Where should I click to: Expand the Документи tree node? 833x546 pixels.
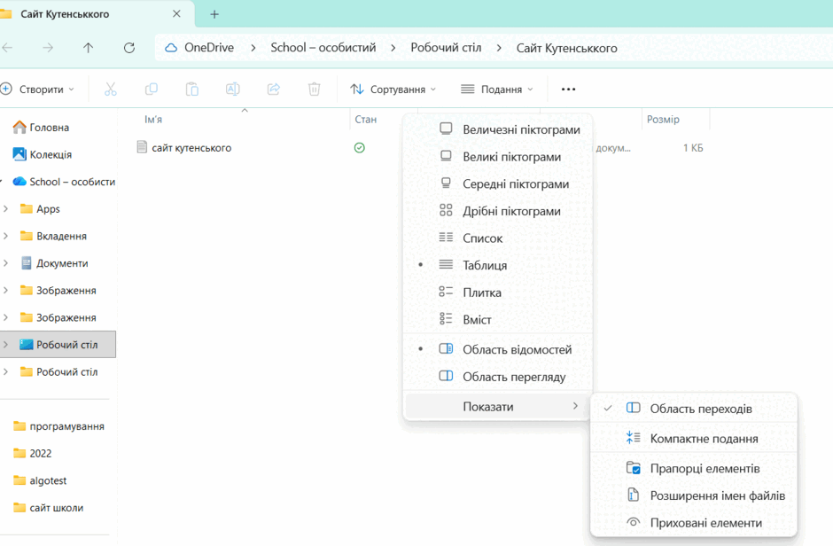pyautogui.click(x=6, y=263)
